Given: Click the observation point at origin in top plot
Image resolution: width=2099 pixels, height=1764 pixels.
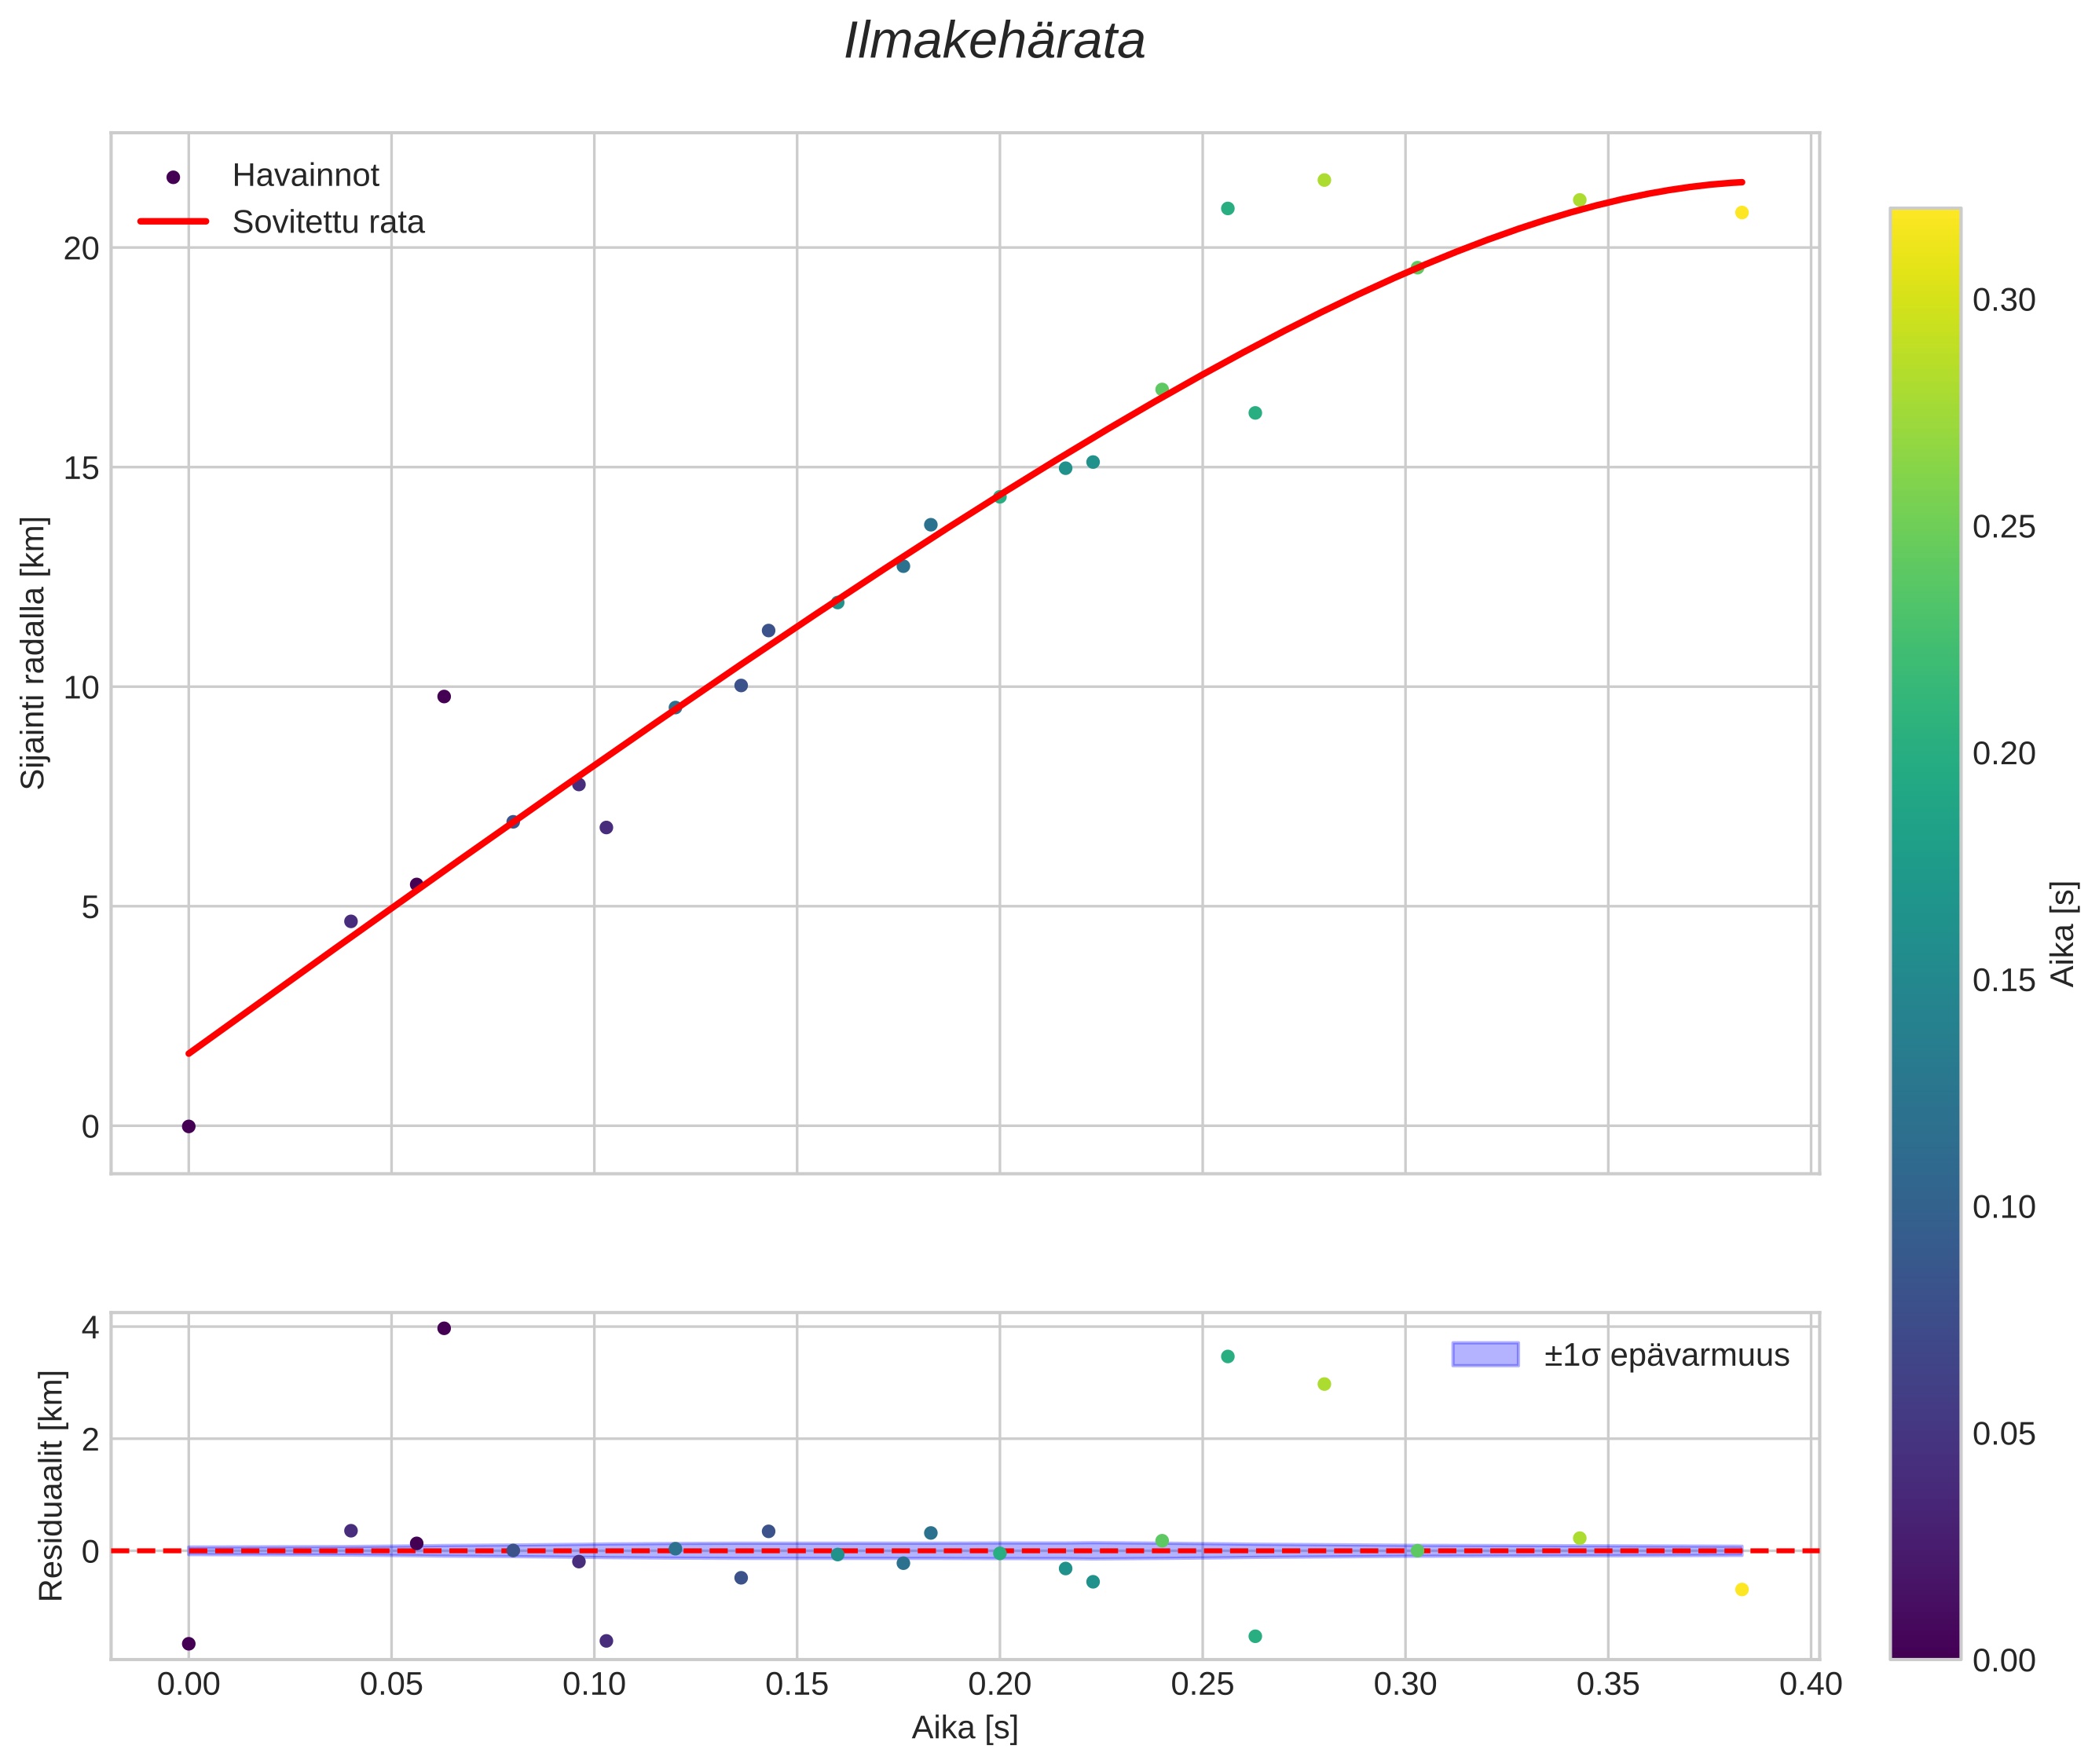Looking at the screenshot, I should pos(189,1126).
